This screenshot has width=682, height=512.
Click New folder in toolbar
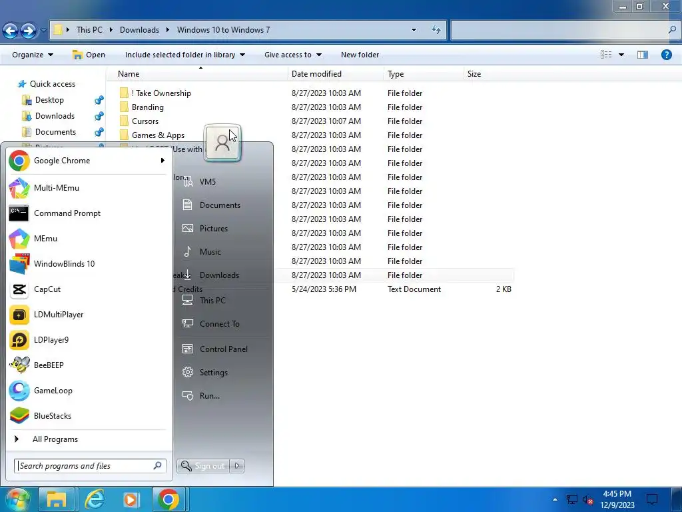[360, 55]
